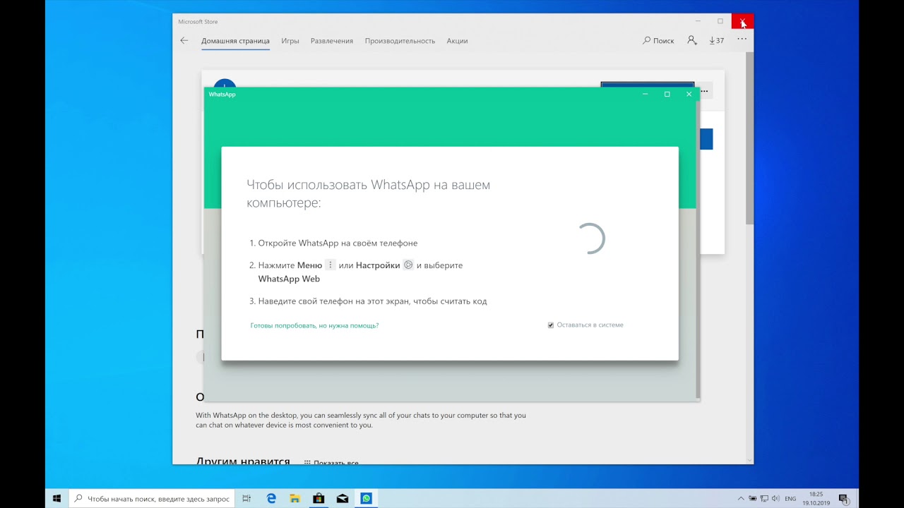Select the Производительность tab
This screenshot has width=904, height=508.
400,41
